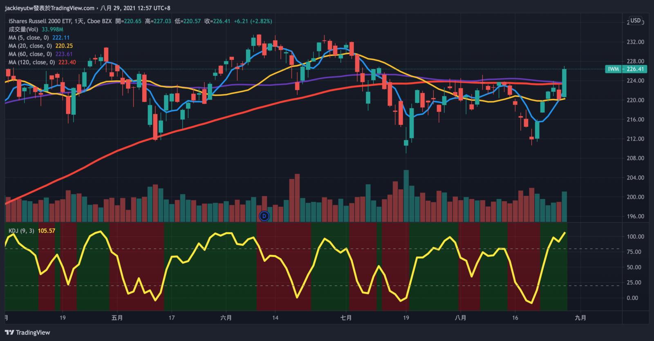Click the 八月 label on time axis
This screenshot has width=654, height=341.
460,318
